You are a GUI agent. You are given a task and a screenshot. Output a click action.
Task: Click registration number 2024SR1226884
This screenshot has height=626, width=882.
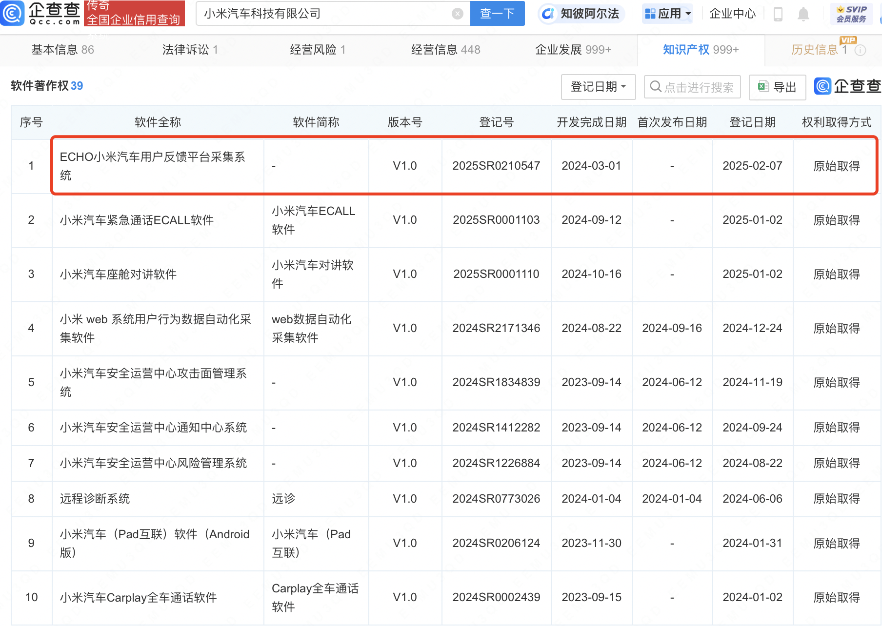(496, 463)
